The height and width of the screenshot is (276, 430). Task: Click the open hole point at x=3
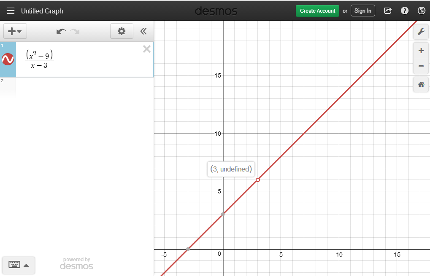(258, 180)
